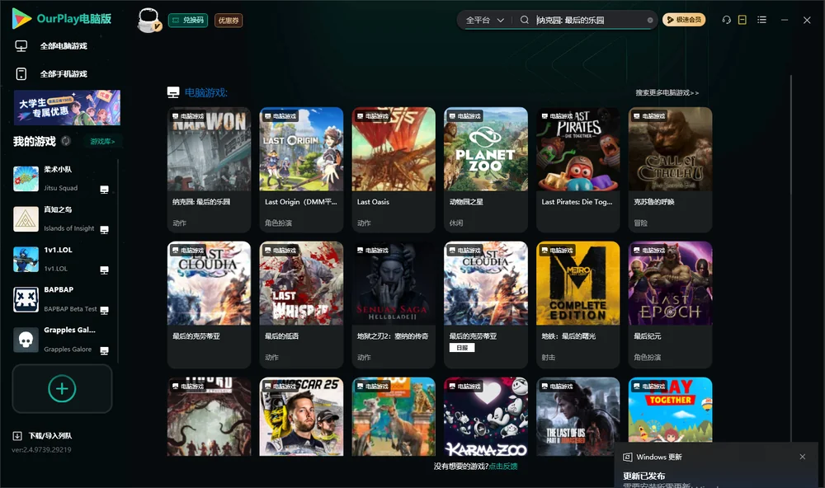Expand the 全平台 platform dropdown

(484, 20)
